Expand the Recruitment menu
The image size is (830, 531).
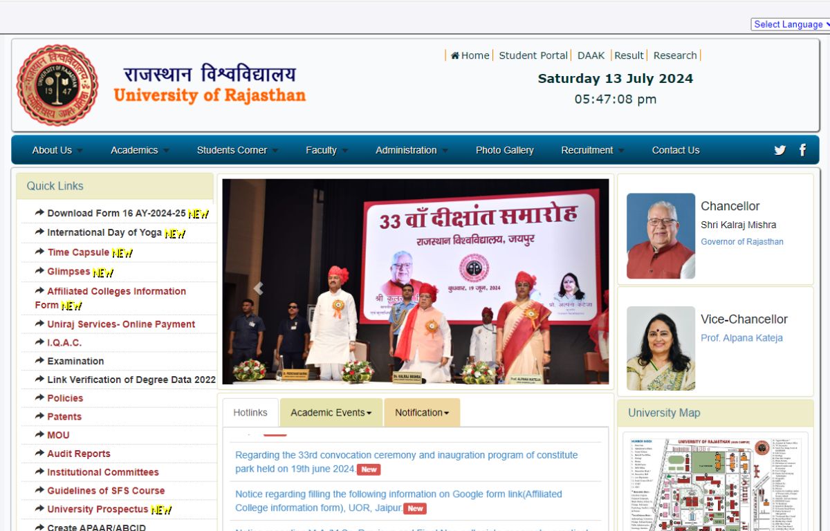tap(592, 150)
